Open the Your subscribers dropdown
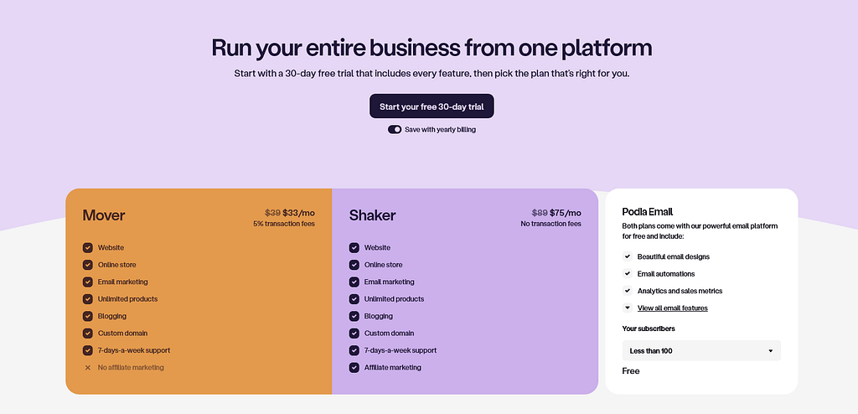Viewport: 858px width, 414px height. [701, 350]
